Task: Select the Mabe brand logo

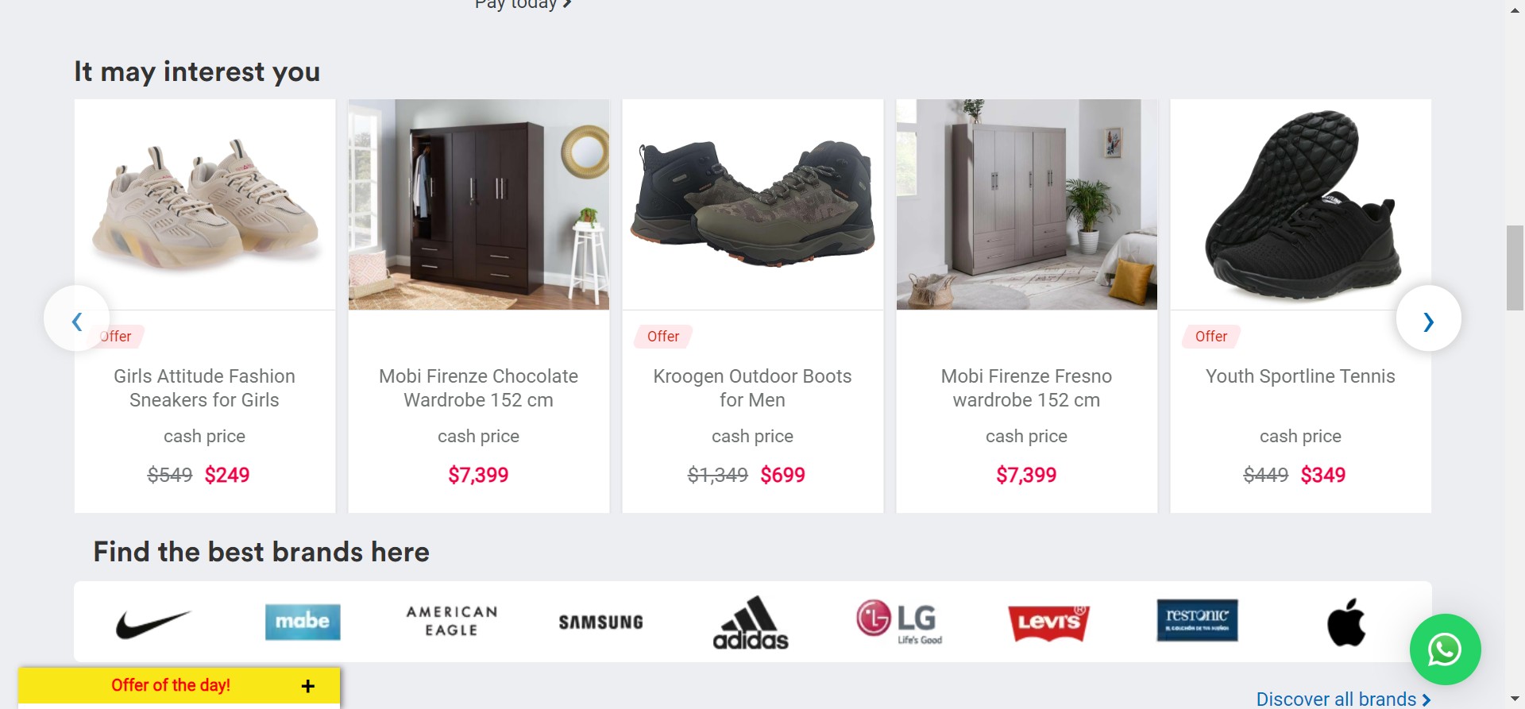Action: point(303,622)
